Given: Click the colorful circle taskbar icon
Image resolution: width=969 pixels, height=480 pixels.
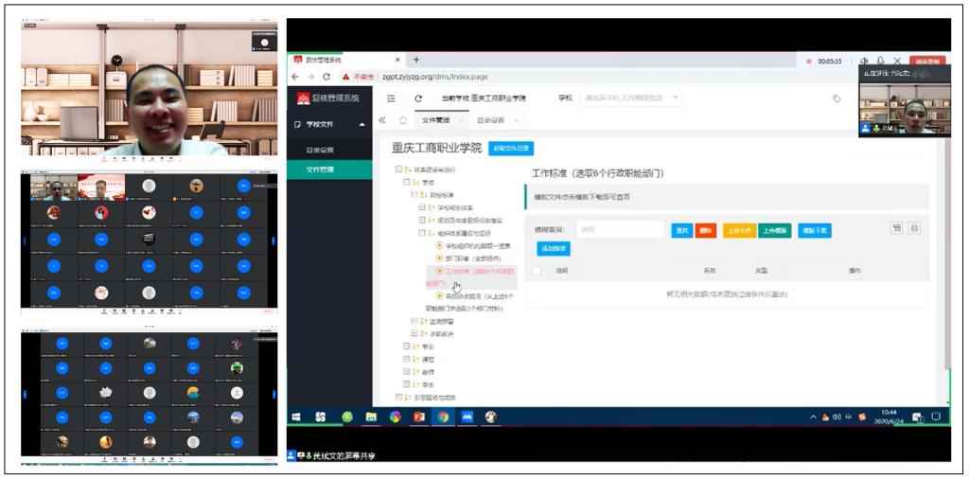Looking at the screenshot, I should [395, 417].
